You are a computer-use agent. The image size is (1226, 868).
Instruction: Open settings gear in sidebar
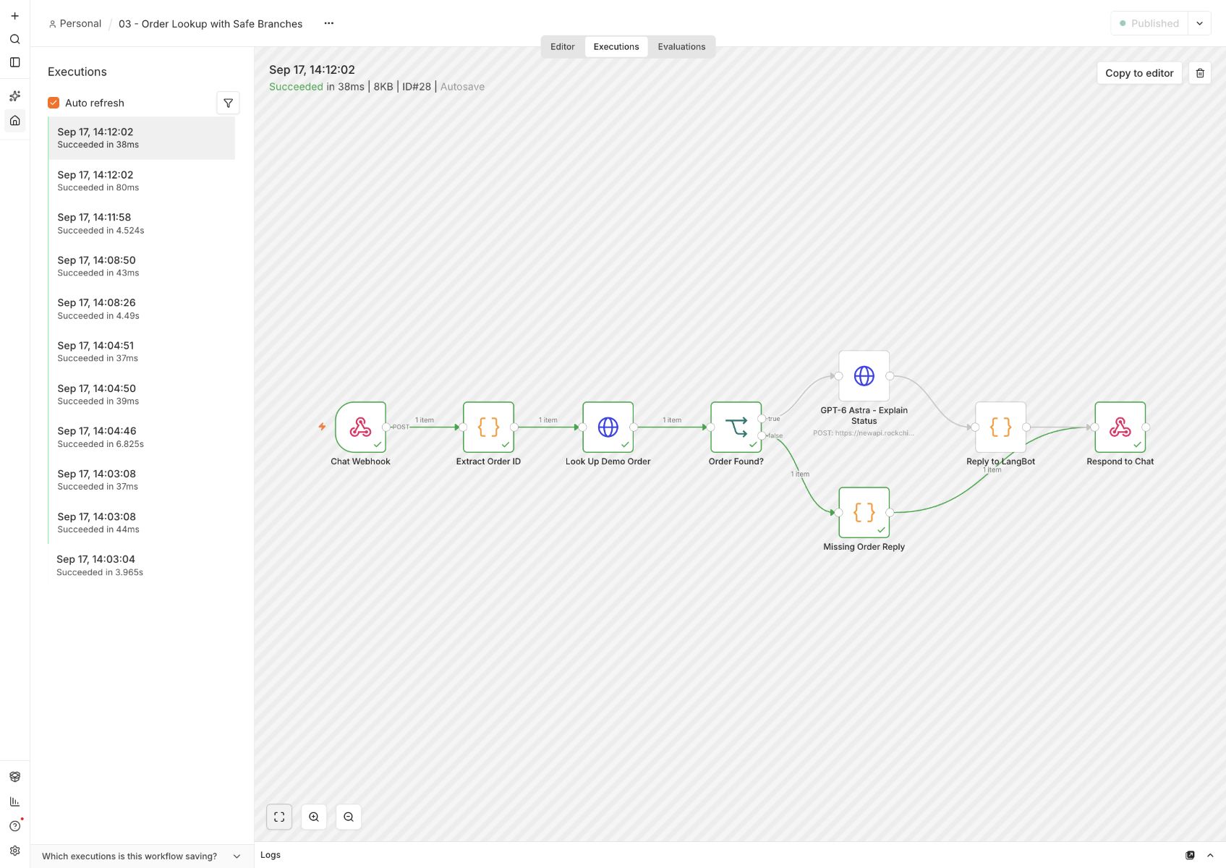point(14,851)
